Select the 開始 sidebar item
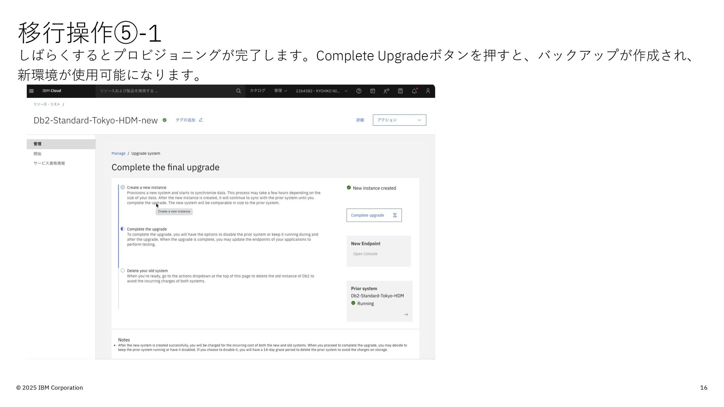 tap(37, 154)
